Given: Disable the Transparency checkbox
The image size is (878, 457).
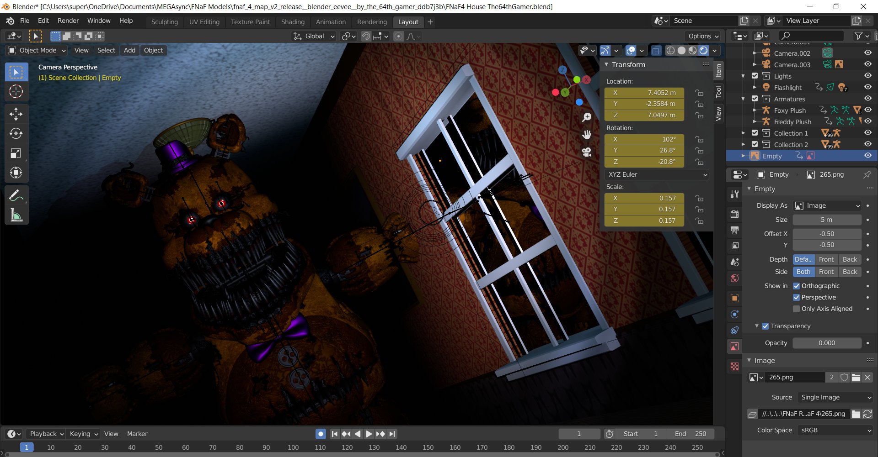Looking at the screenshot, I should point(765,326).
